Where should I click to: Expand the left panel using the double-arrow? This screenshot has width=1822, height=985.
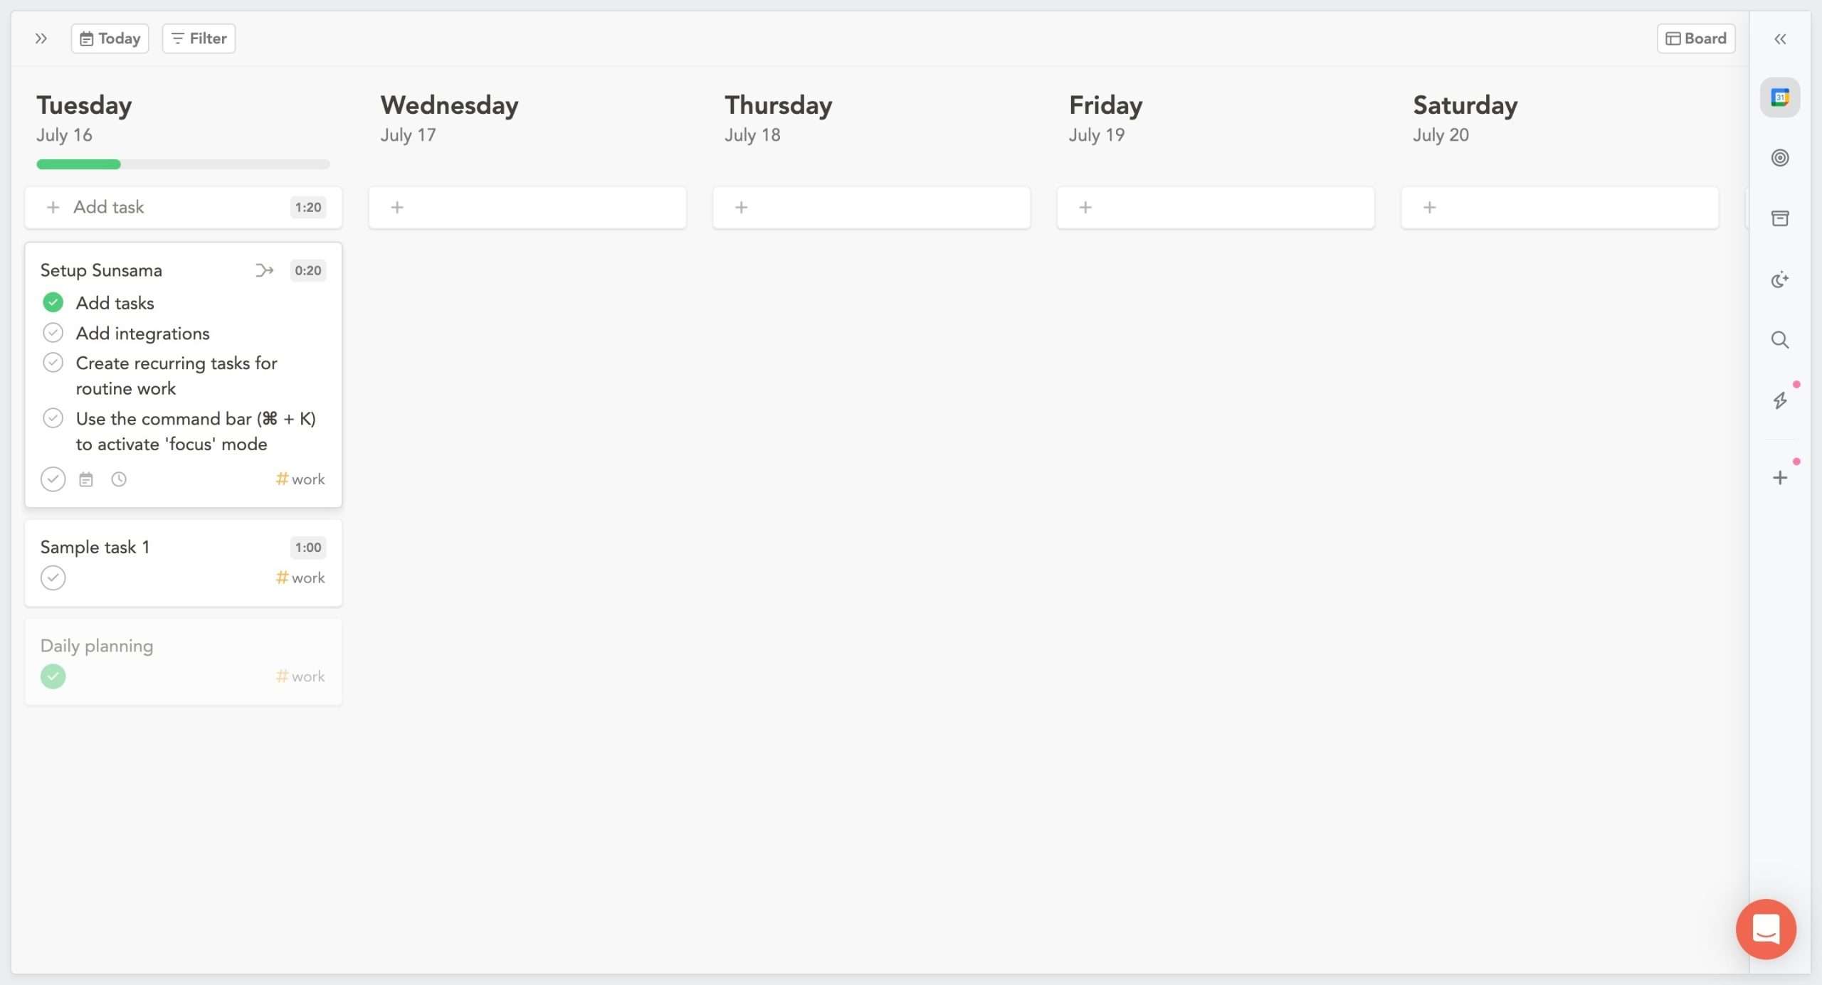(41, 38)
